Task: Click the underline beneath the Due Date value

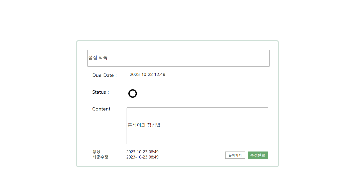Action: (167, 81)
